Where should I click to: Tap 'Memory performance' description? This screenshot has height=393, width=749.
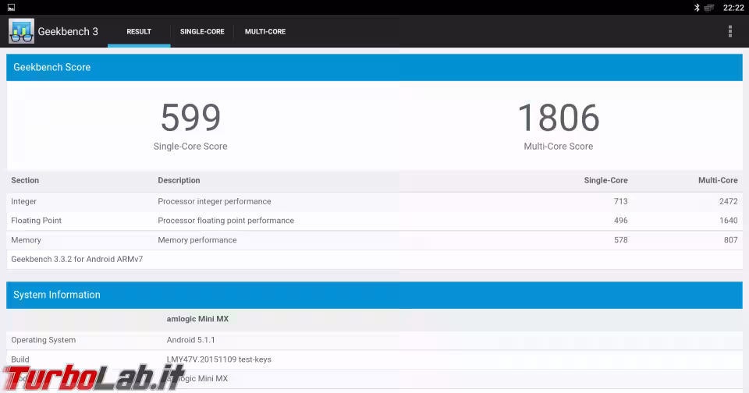pos(197,239)
